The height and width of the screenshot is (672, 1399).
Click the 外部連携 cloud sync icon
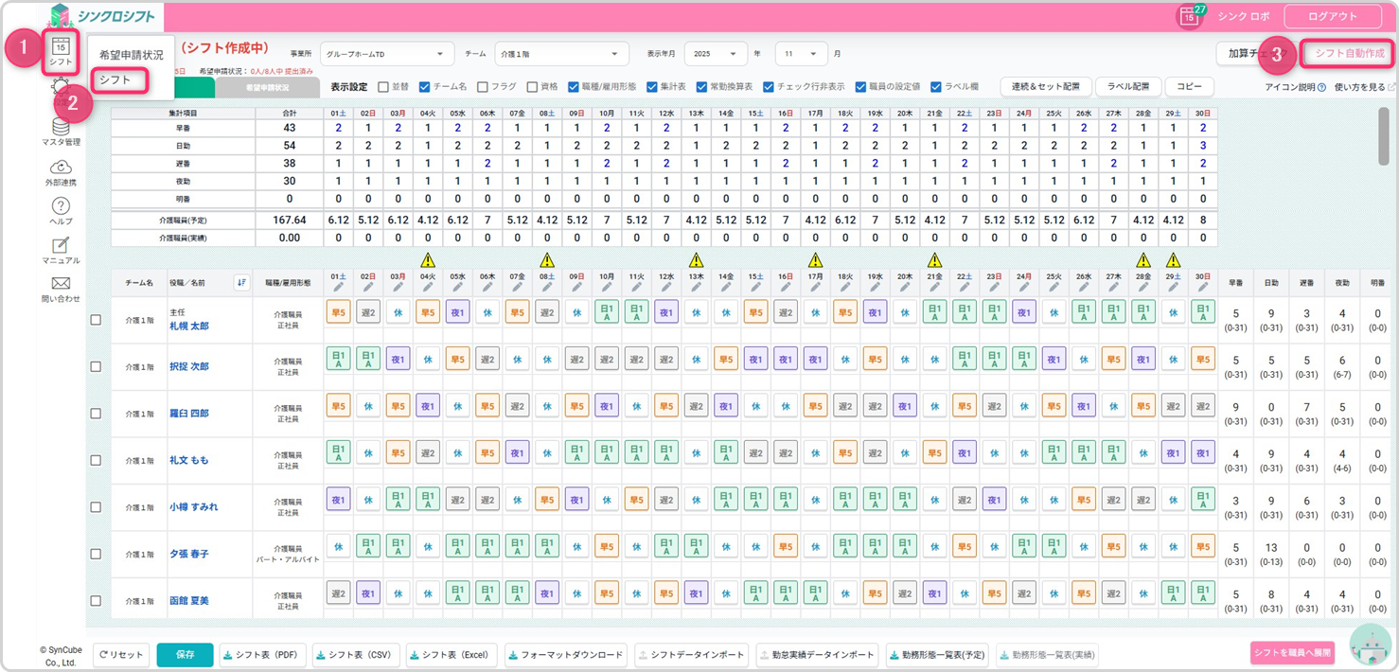tap(61, 167)
